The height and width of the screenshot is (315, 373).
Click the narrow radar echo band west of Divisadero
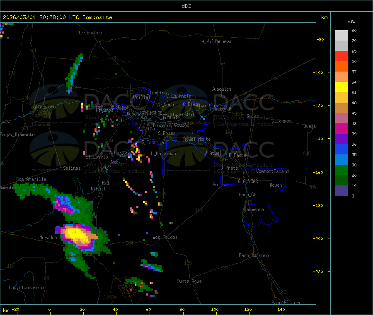coord(74,73)
